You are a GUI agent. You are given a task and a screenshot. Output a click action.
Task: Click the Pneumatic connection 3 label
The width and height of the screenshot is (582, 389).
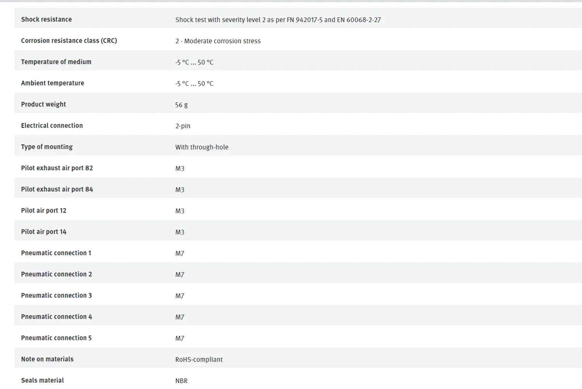tap(56, 296)
